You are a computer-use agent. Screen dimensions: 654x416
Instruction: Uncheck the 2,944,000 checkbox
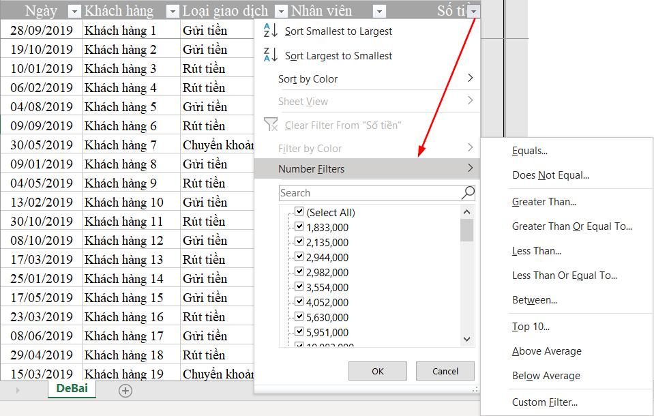[x=299, y=256]
